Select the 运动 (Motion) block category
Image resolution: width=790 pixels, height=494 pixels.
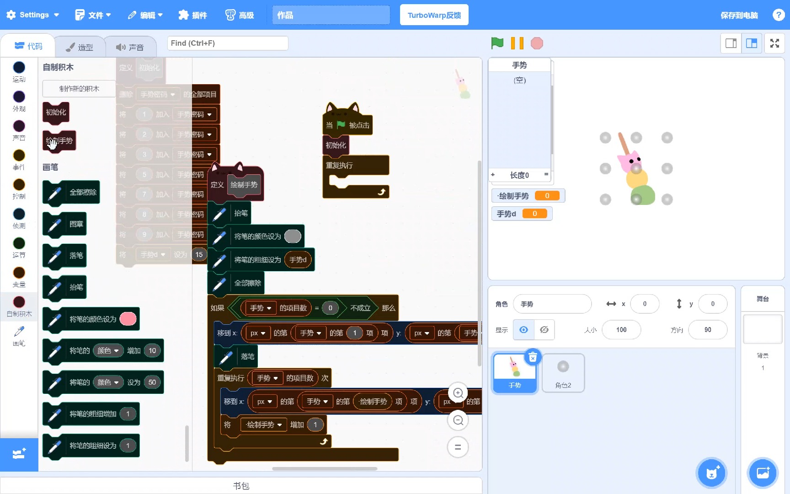(x=19, y=72)
